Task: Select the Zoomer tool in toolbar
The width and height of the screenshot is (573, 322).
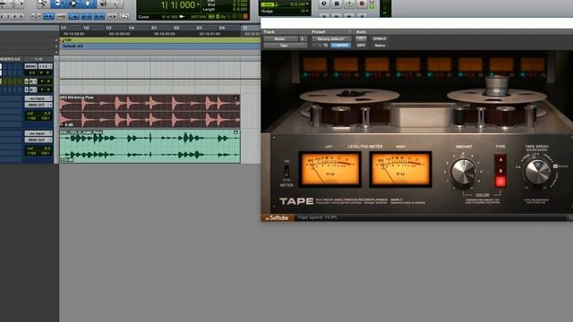Action: (43, 4)
